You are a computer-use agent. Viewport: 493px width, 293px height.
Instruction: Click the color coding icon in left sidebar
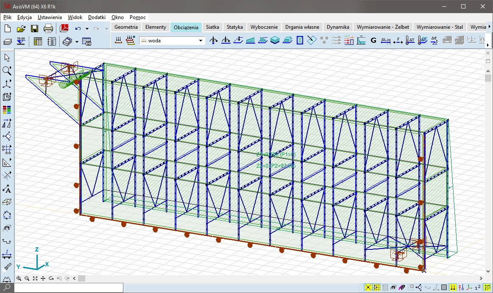point(7,110)
